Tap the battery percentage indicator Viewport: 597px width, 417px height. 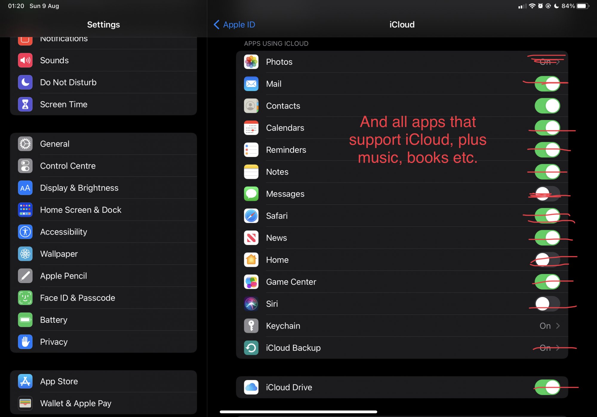[x=568, y=6]
